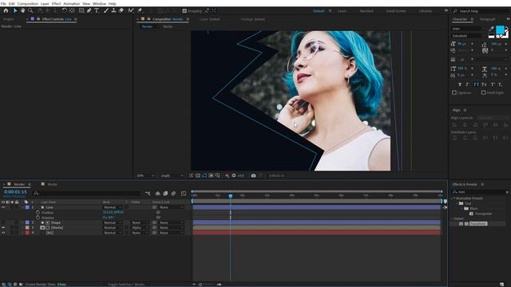The height and width of the screenshot is (287, 511).
Task: Click the timeline current time display
Action: pos(15,192)
